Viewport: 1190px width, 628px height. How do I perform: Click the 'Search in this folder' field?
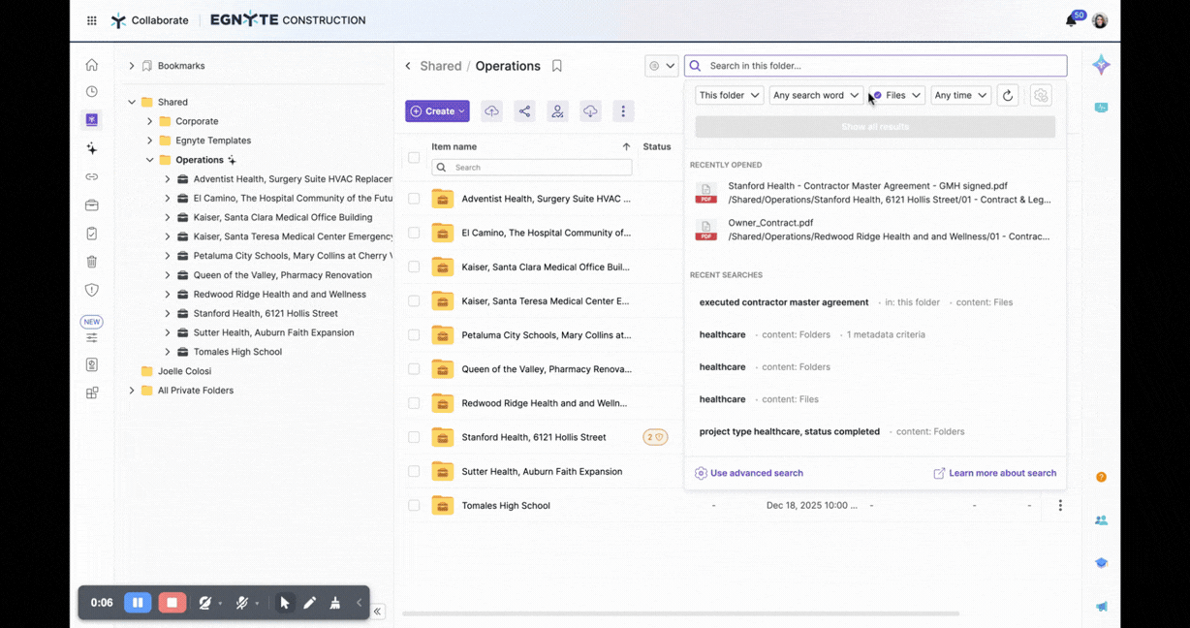coord(882,66)
